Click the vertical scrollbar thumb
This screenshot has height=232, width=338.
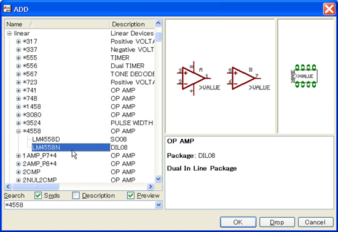click(158, 36)
